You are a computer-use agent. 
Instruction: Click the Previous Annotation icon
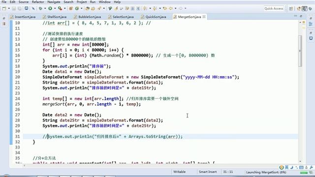155,8
